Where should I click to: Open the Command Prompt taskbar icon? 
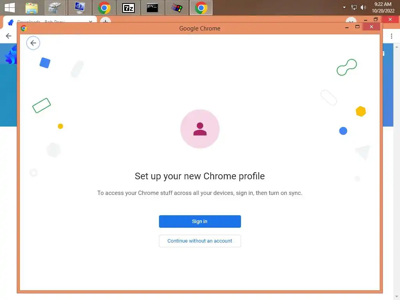coord(153,8)
